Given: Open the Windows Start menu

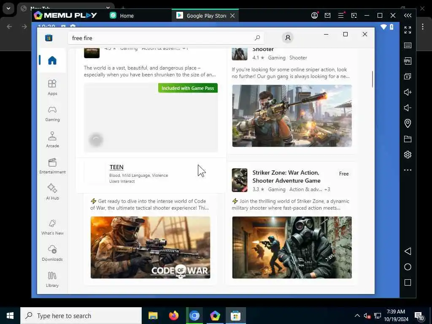Looking at the screenshot, I should tap(10, 316).
